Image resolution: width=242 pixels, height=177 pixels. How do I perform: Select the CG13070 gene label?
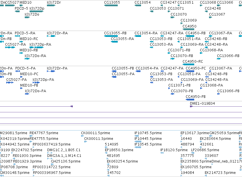click(179, 14)
